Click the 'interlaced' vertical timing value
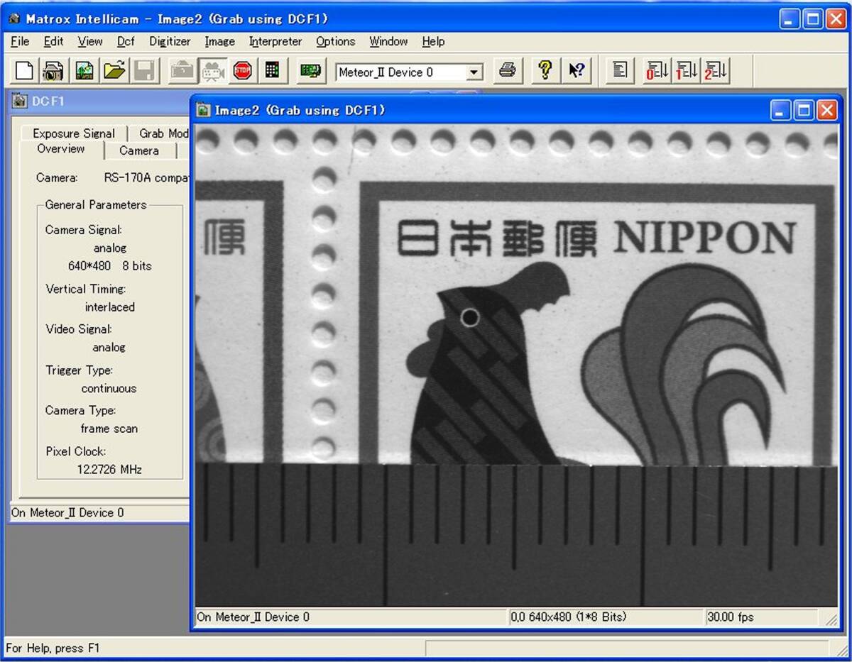 coord(109,307)
